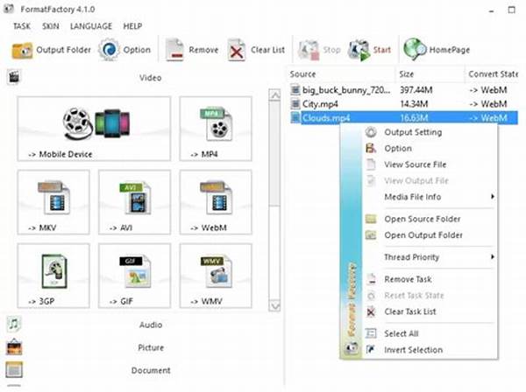This screenshot has height=392, width=526.
Task: Click the format list scroll down arrow
Action: pyautogui.click(x=274, y=306)
